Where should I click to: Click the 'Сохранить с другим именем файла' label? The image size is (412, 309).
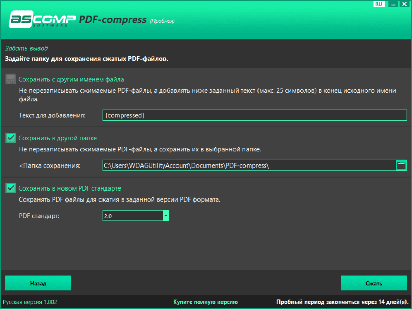pyautogui.click(x=71, y=79)
